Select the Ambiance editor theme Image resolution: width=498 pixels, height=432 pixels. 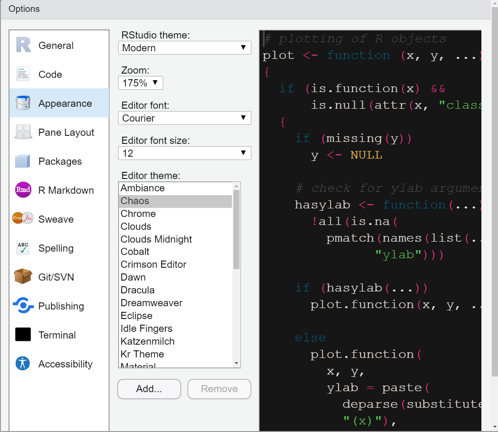[x=175, y=188]
